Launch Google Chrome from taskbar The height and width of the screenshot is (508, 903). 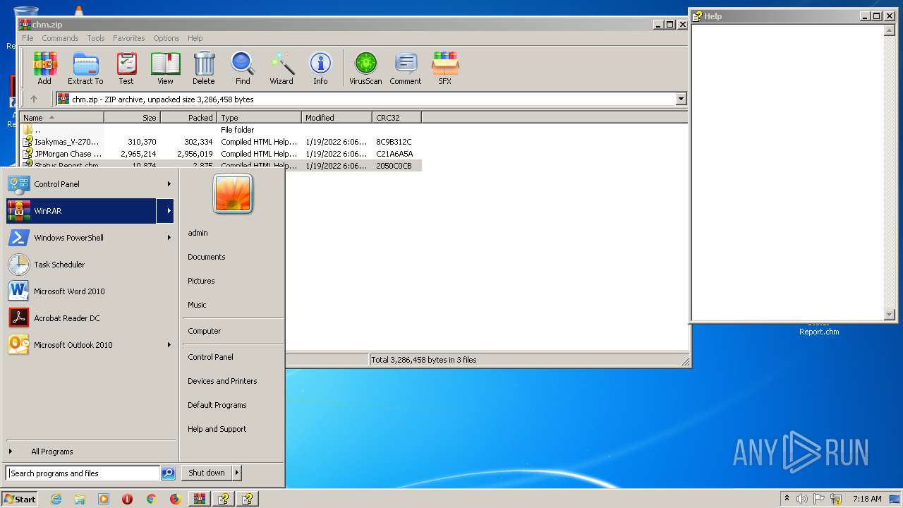tap(151, 499)
